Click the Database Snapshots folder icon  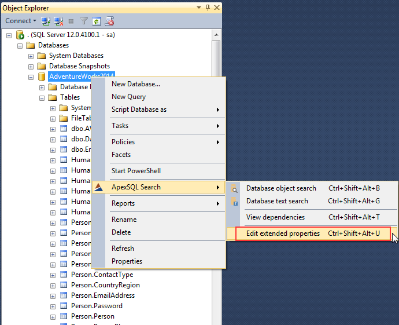(41, 66)
